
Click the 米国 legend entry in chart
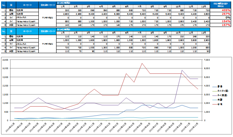[217, 100]
